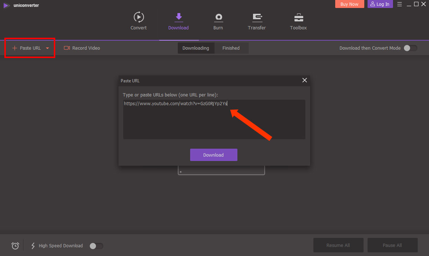Open the Transfer section
429x256 pixels.
(257, 21)
